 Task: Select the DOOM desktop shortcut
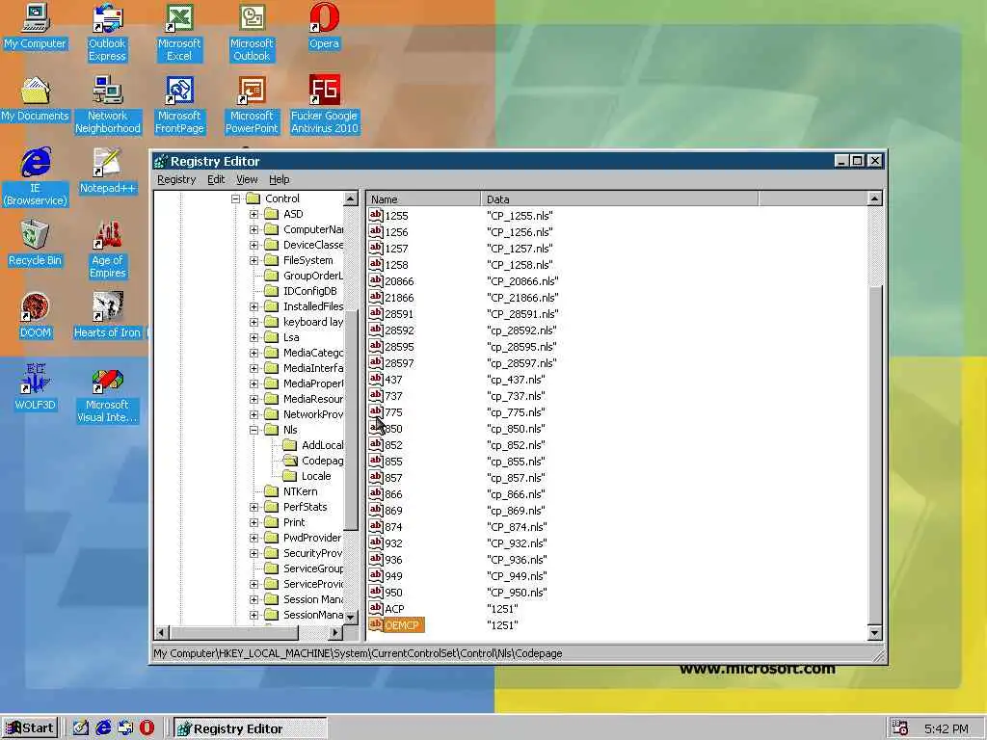coord(35,316)
